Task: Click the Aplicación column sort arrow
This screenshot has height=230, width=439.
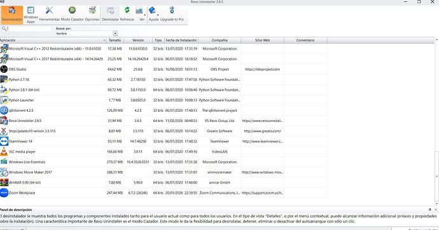Action: (104, 40)
